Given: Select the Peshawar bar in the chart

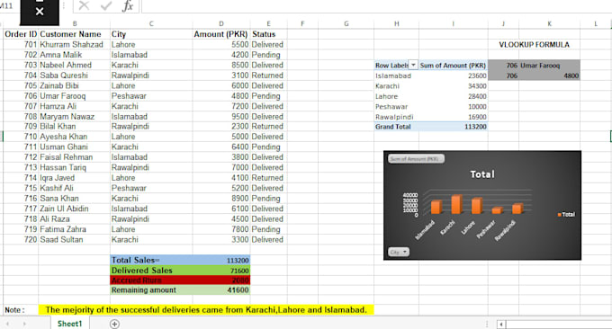Looking at the screenshot, I should click(497, 210).
